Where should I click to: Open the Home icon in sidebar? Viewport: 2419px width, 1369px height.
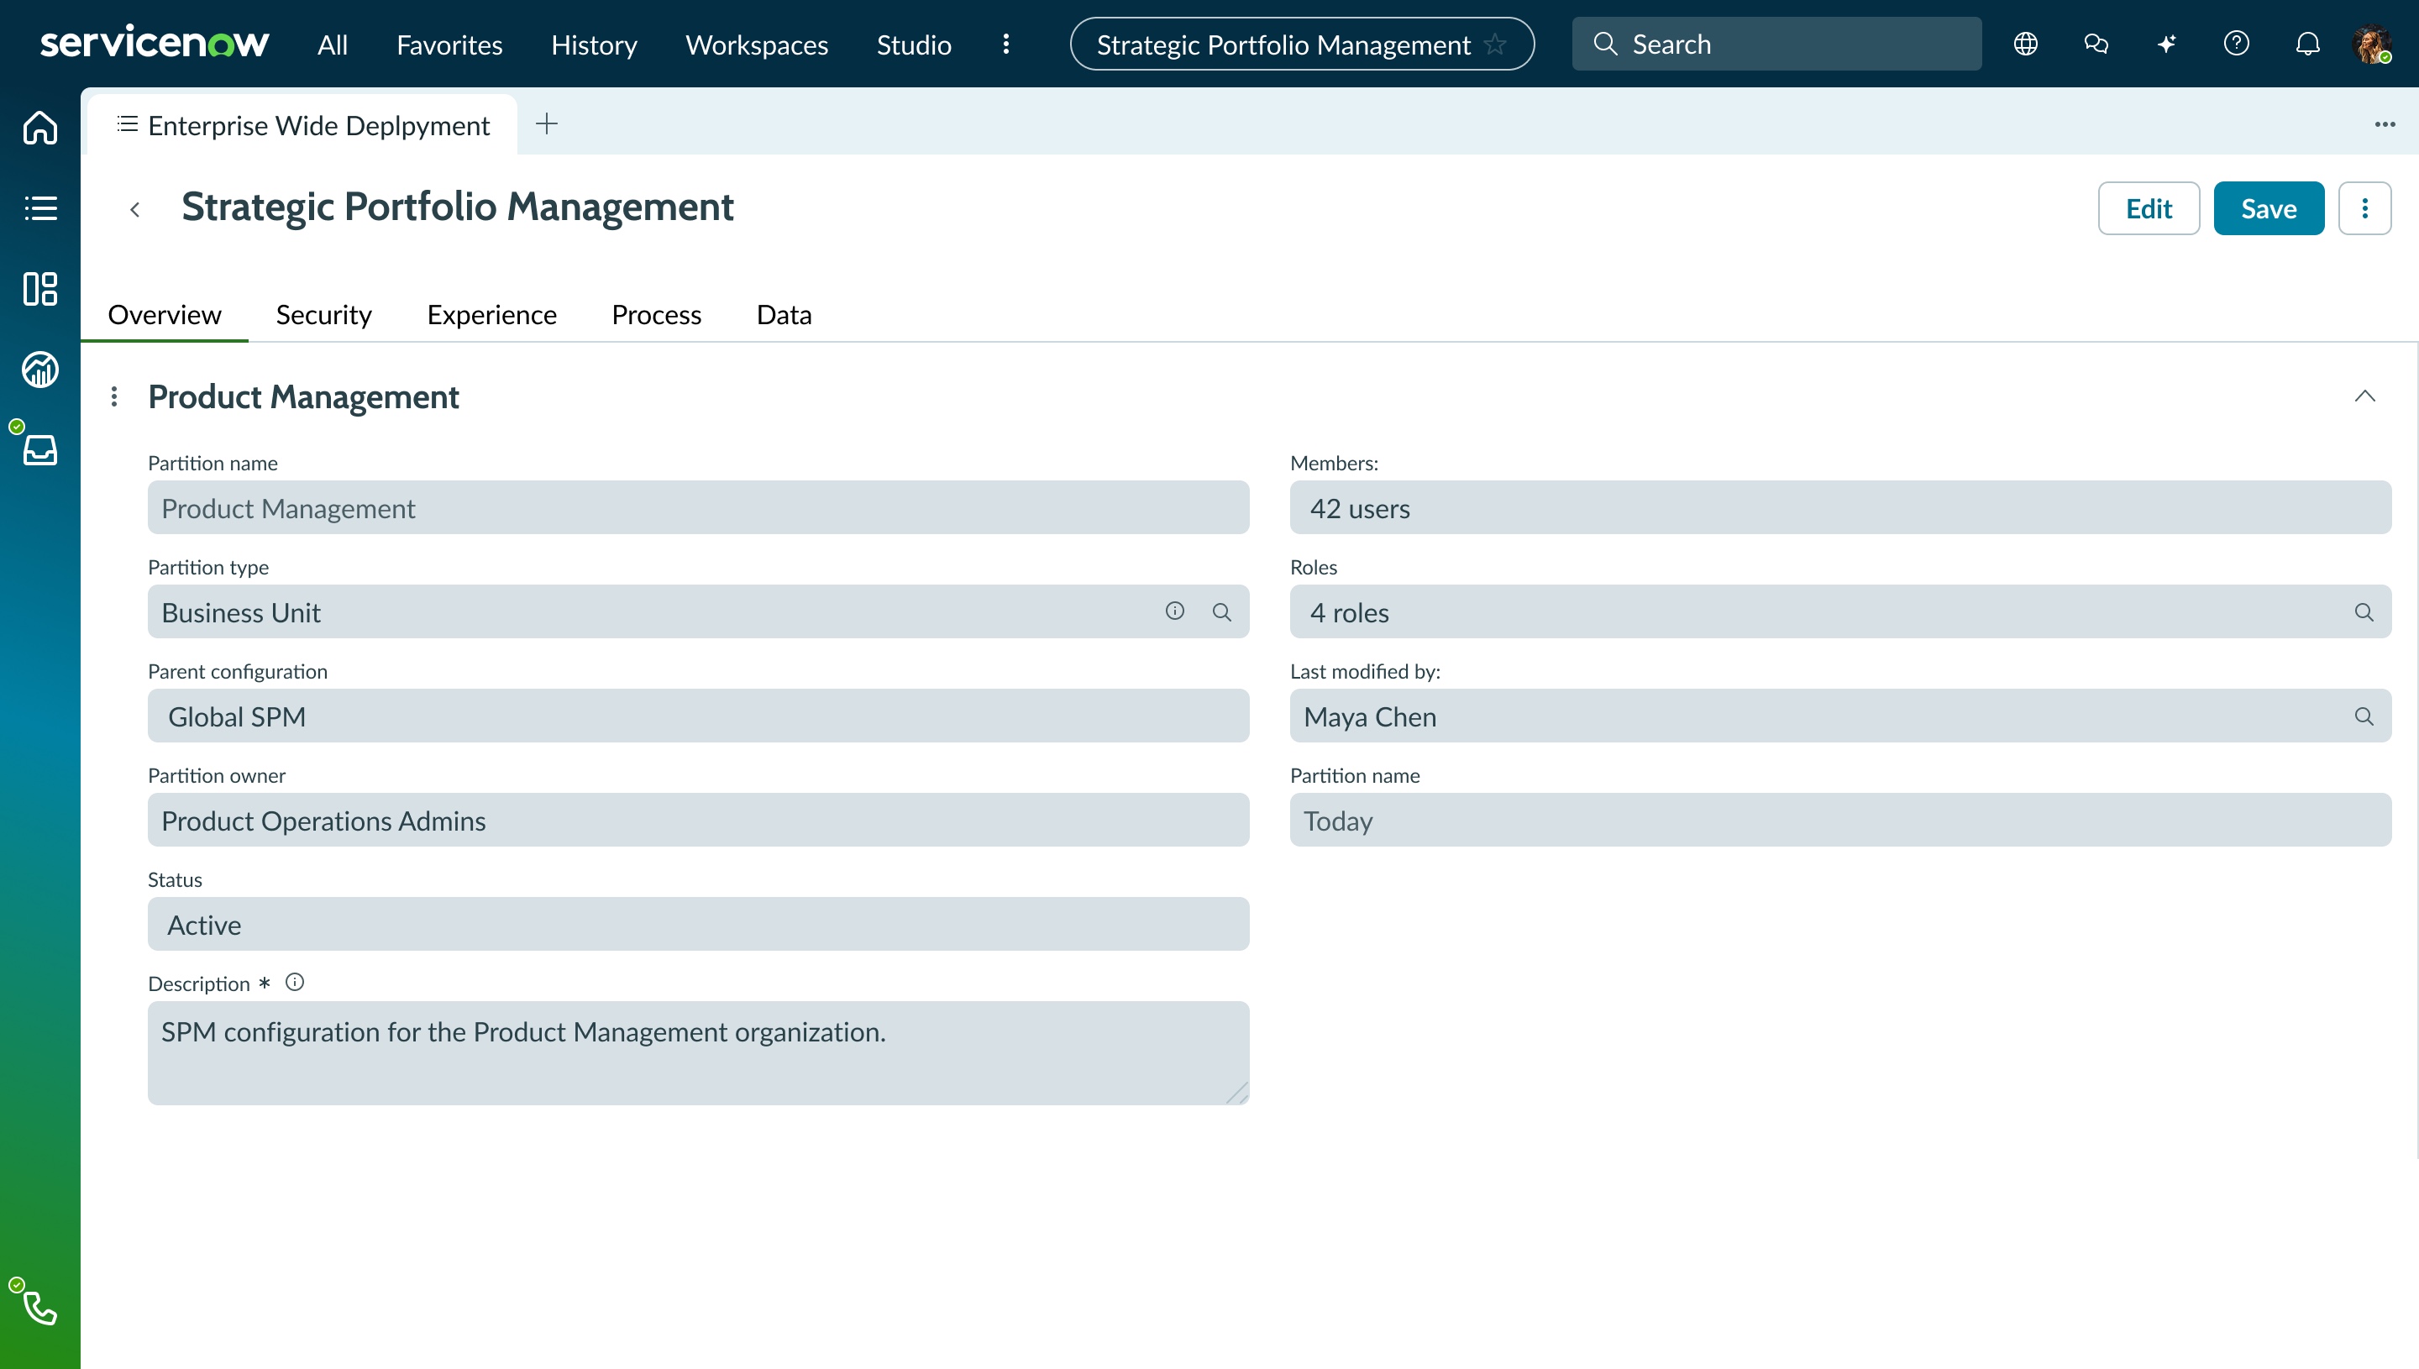click(39, 127)
